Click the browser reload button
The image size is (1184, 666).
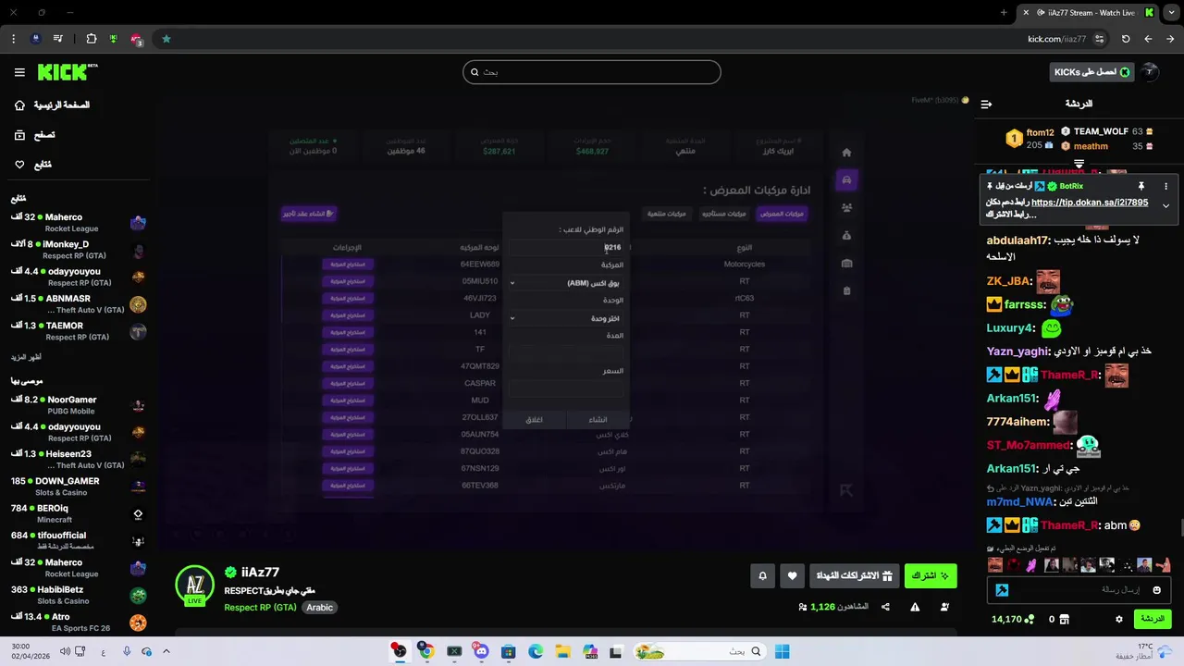click(1126, 39)
